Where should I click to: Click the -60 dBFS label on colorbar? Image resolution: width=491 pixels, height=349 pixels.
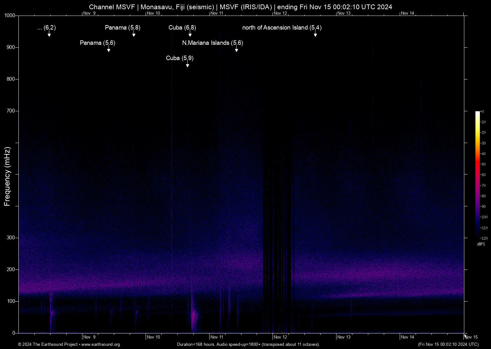click(x=482, y=175)
